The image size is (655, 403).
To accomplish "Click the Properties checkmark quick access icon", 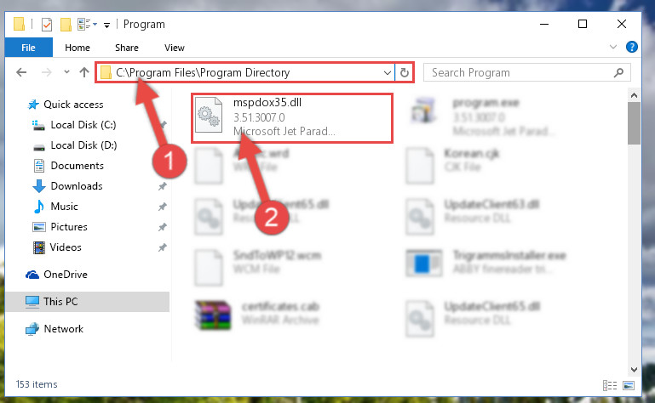I will tap(47, 25).
